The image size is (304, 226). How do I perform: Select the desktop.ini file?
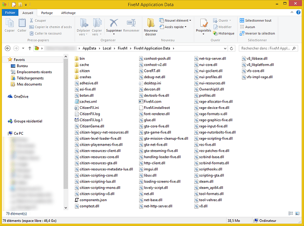[x=150, y=83]
